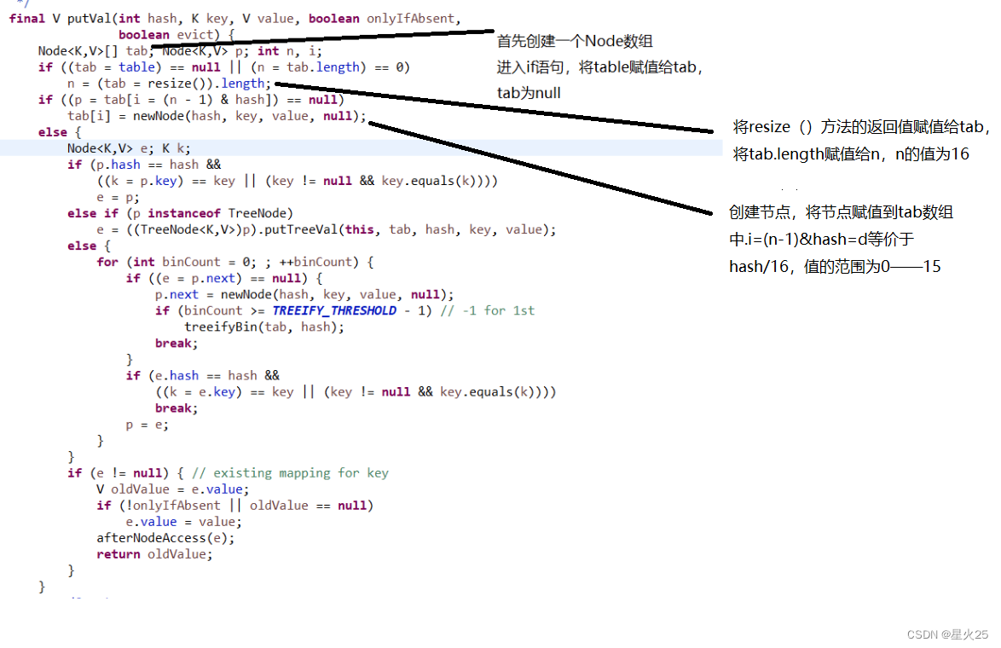Click the line 'else if (p instanceof TreeNode)'
The height and width of the screenshot is (648, 1001).
[x=180, y=213]
